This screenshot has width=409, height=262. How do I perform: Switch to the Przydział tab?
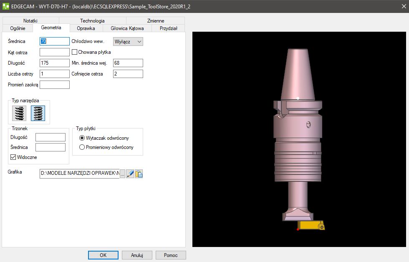point(168,28)
